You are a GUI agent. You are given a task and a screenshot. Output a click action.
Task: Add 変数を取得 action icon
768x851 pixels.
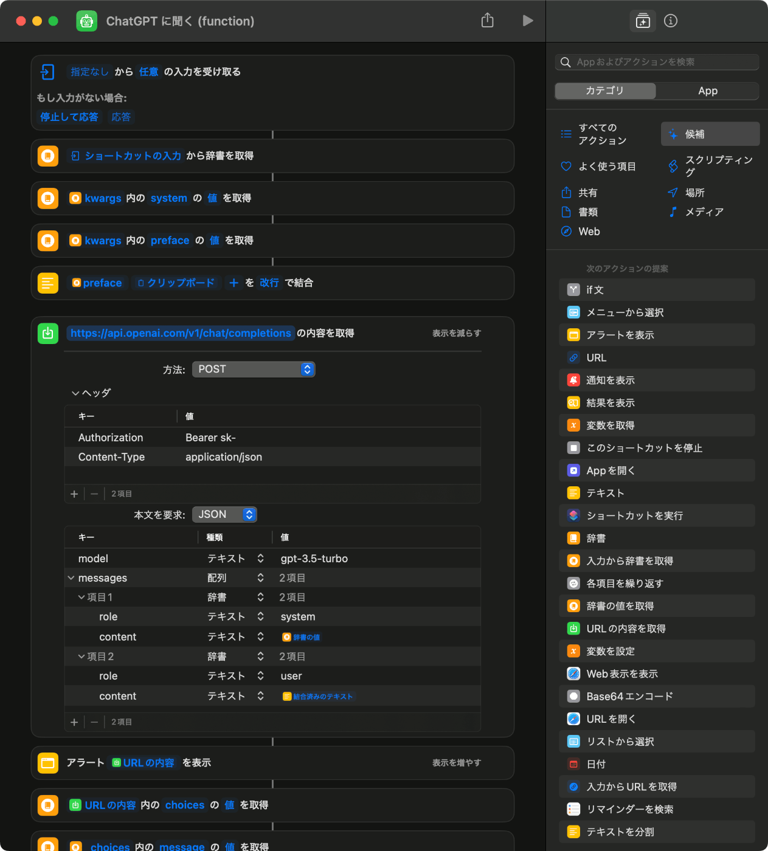coord(573,425)
